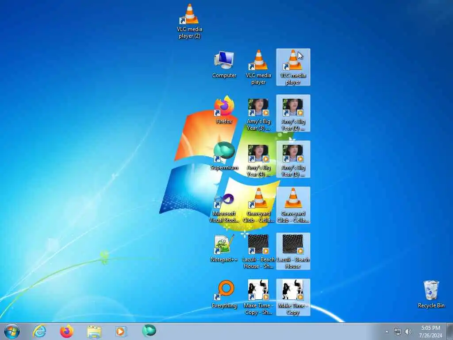Select the Firefox desktop shortcut
453x340 pixels.
click(x=224, y=110)
